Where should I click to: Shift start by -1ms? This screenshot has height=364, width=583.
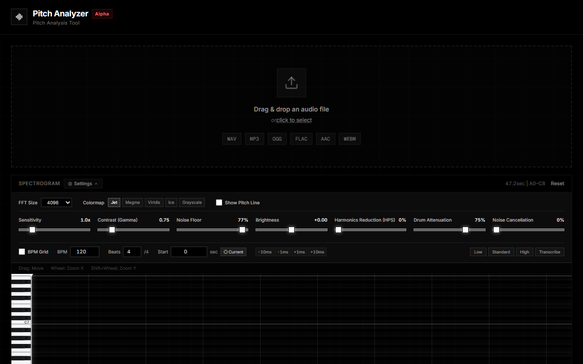click(x=283, y=252)
